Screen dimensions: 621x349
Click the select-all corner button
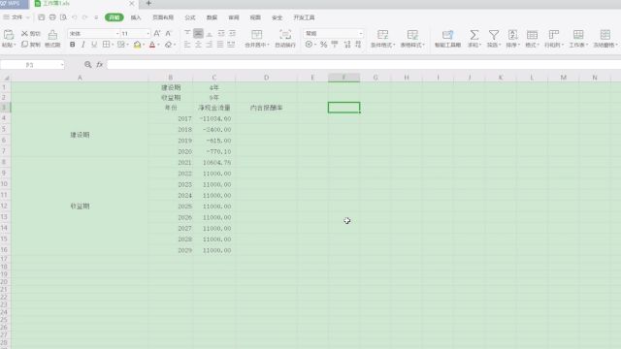[x=6, y=78]
